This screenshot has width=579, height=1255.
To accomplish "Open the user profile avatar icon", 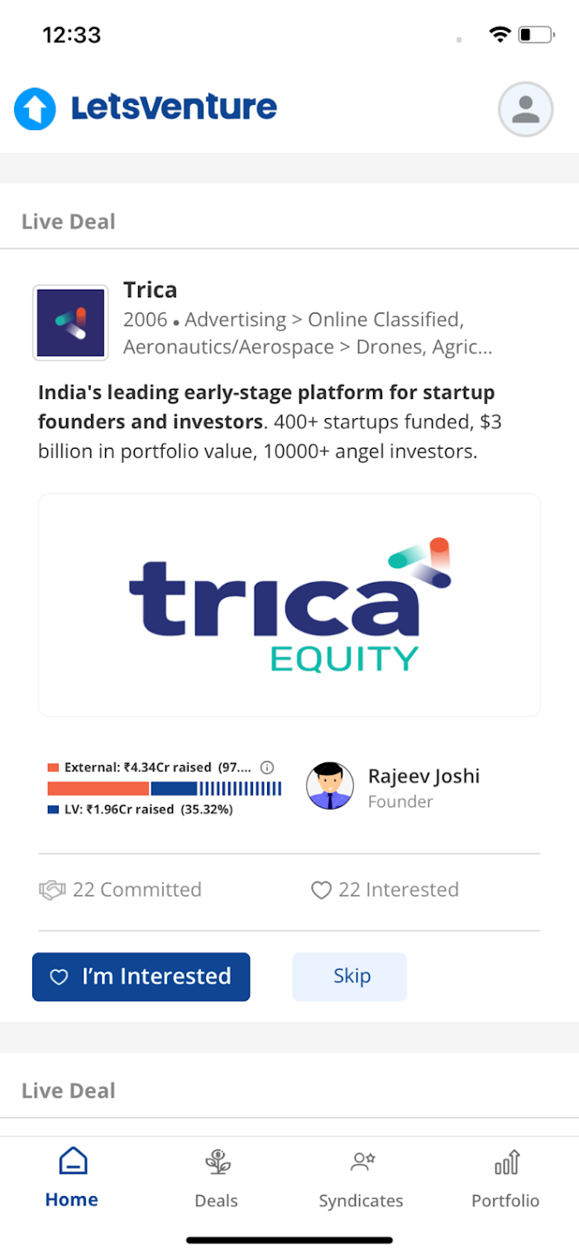I will pos(525,109).
